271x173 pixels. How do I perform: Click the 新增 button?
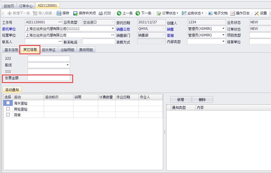tap(180, 100)
